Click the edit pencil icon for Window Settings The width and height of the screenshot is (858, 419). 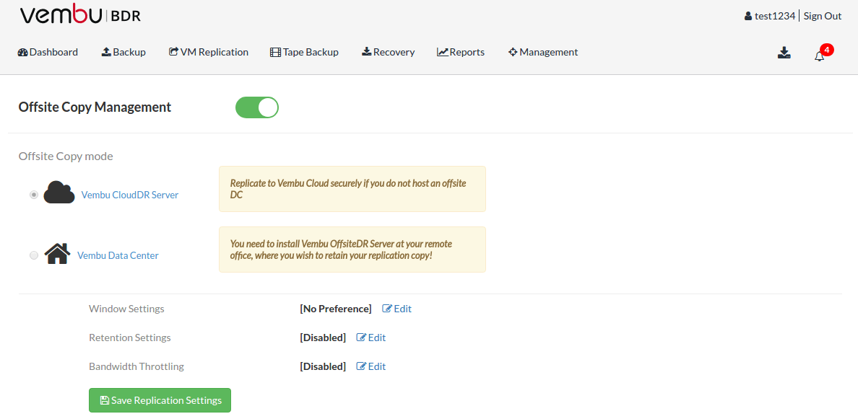tap(387, 309)
